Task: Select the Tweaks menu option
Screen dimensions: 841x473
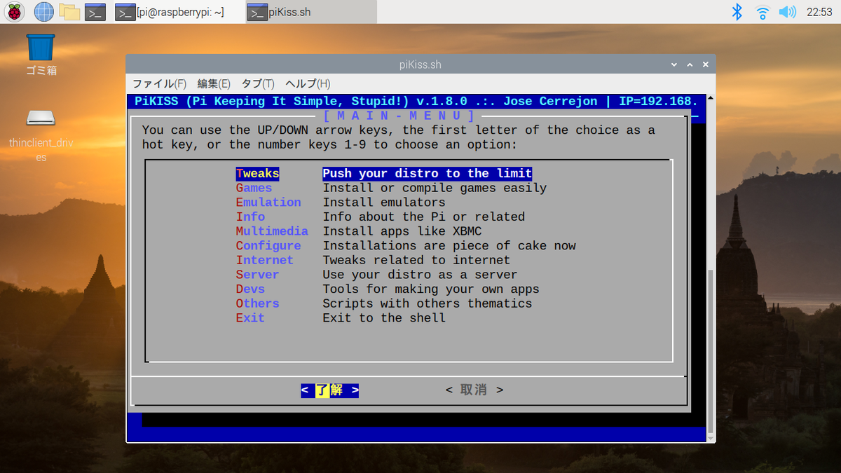Action: click(257, 173)
